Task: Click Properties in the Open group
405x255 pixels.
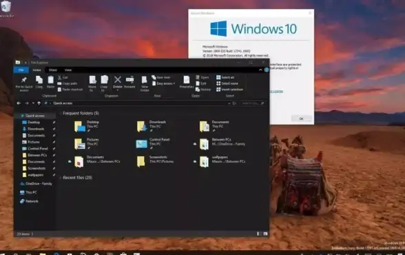Action: click(187, 82)
